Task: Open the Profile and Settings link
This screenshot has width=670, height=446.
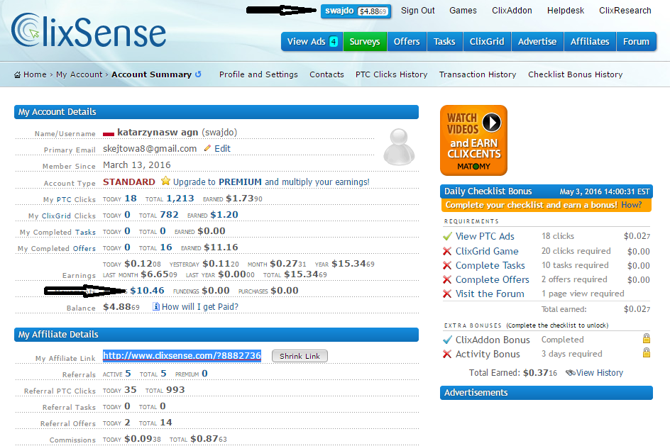Action: [x=258, y=74]
